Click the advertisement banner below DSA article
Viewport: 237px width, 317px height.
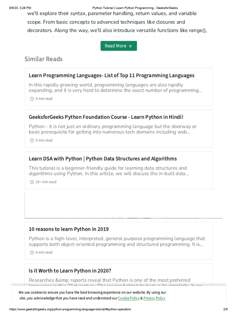[x=123, y=206]
